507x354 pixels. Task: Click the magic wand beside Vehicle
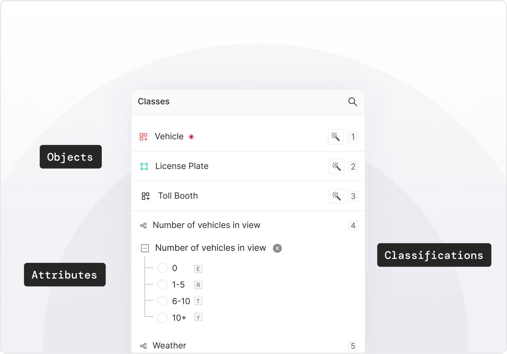(335, 137)
